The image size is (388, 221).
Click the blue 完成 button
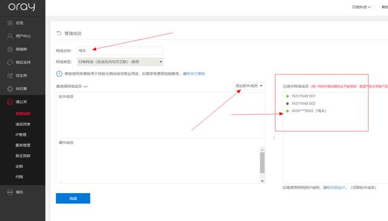(x=73, y=198)
